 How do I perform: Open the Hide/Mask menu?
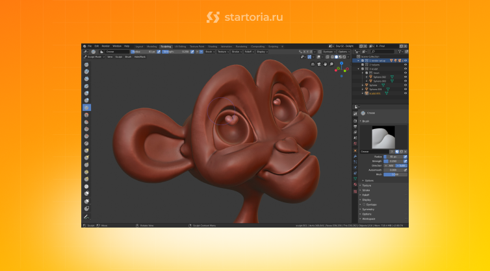point(140,57)
